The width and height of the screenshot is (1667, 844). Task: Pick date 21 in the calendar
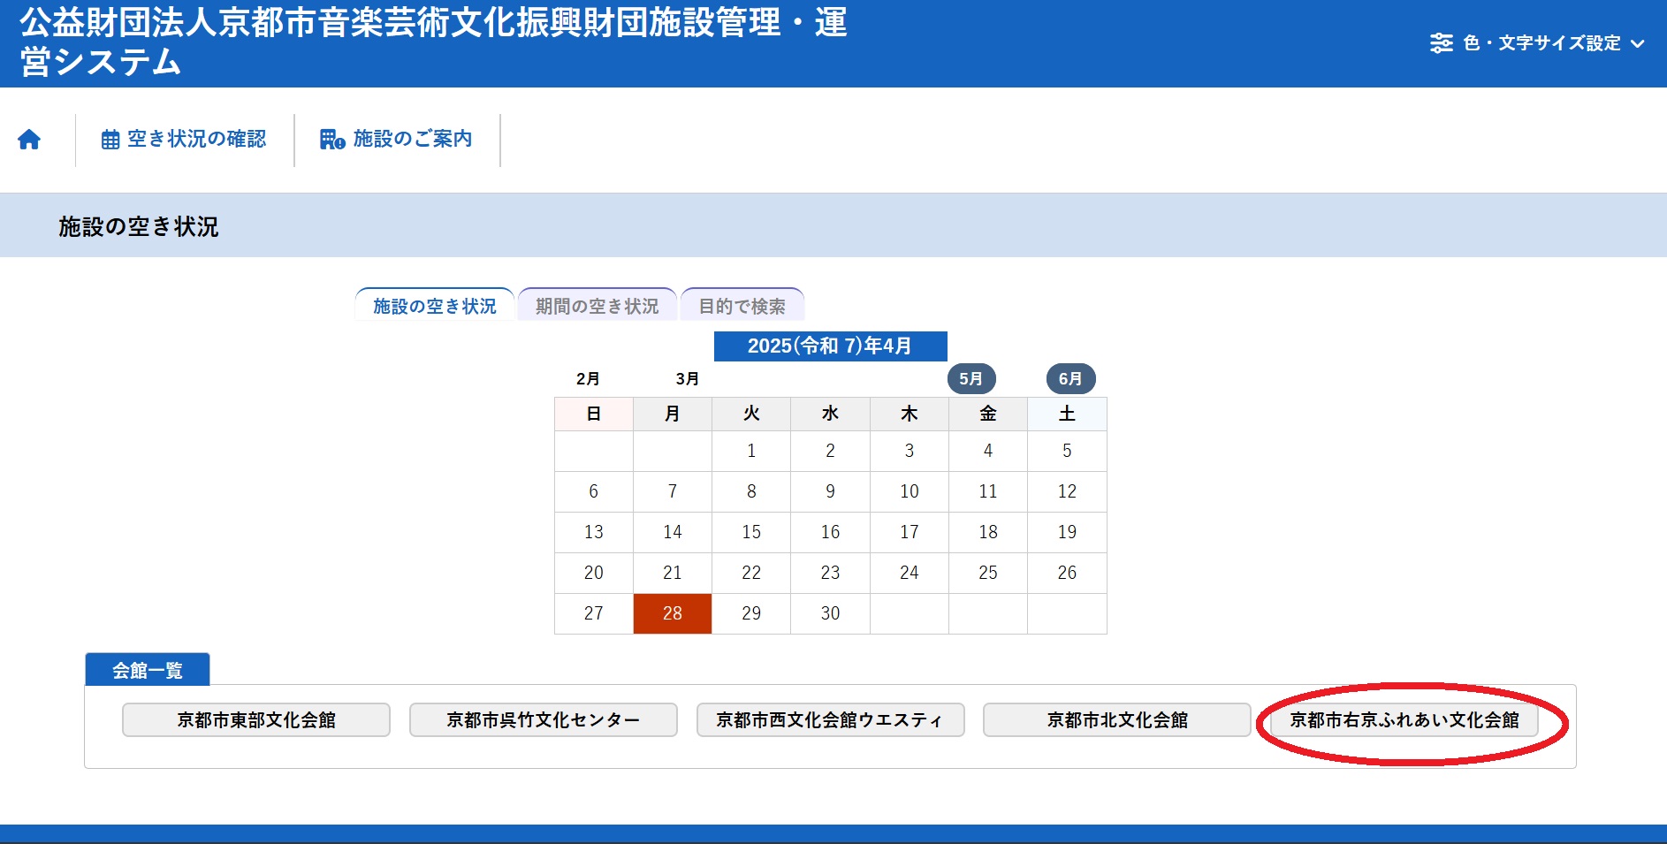[x=673, y=573]
